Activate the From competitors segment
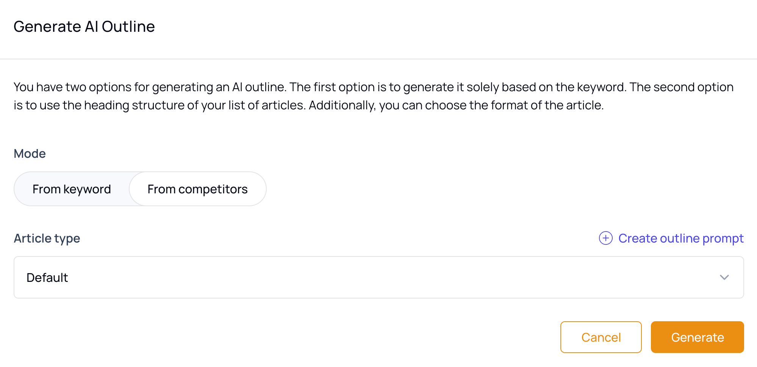Viewport: 757px width, 367px height. click(x=198, y=189)
